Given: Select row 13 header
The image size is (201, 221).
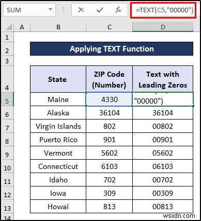Looking at the screenshot, I should [7, 206].
